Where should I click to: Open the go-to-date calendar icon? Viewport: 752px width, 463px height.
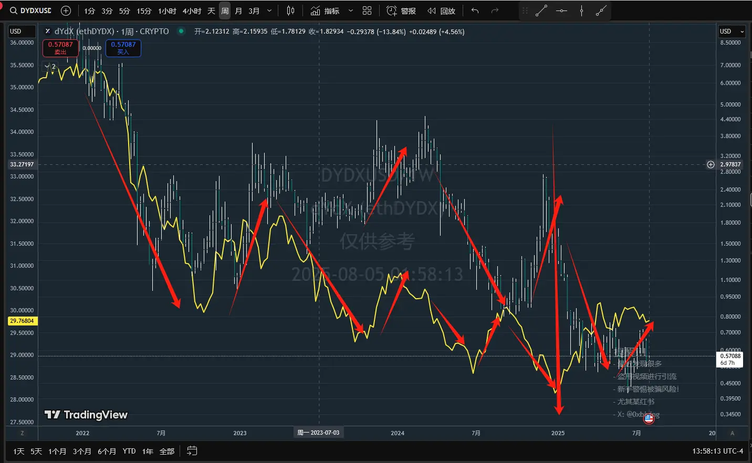click(192, 451)
